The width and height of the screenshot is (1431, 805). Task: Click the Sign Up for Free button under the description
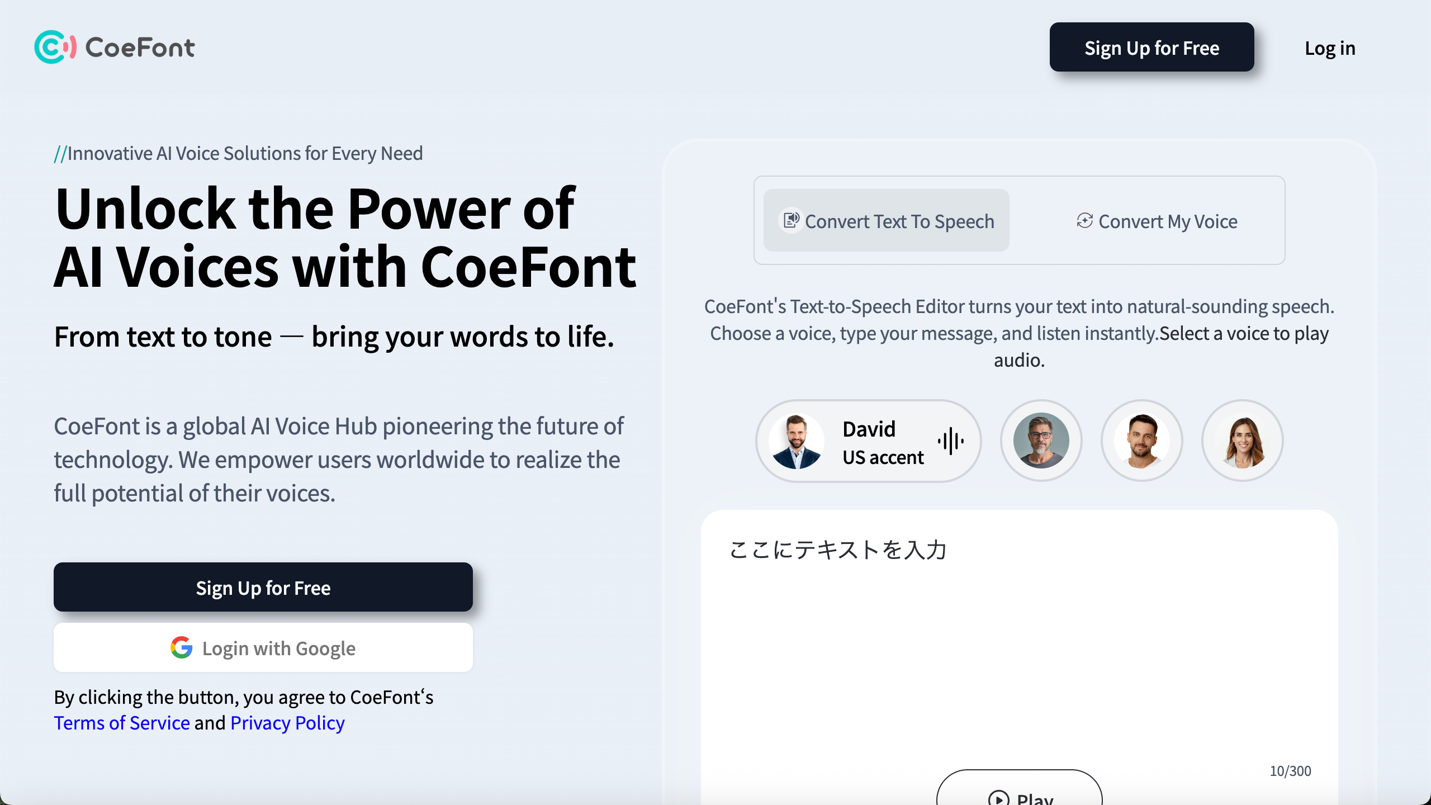coord(263,588)
